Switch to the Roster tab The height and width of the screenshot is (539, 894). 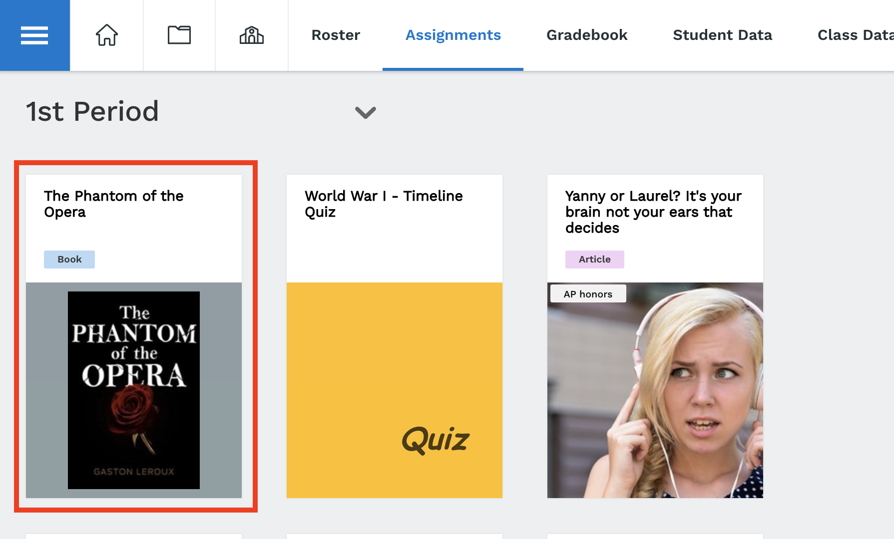pos(336,35)
